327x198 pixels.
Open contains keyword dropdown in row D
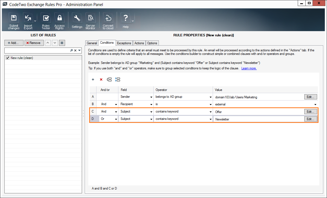tap(211, 119)
